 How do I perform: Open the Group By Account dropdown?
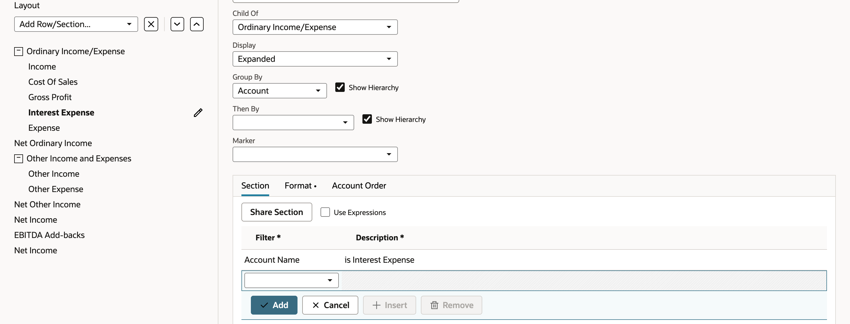coord(279,90)
